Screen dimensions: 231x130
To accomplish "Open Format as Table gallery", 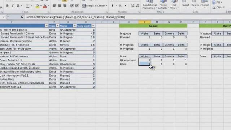I will pyautogui.click(x=164, y=5).
